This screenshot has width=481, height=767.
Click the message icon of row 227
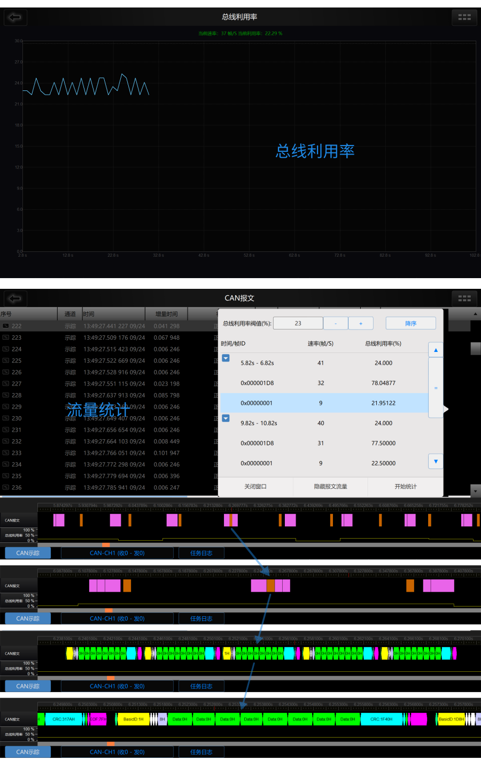coord(5,383)
